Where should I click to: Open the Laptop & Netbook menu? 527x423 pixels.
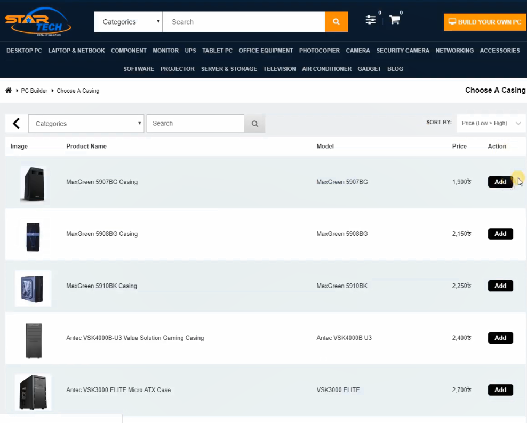pyautogui.click(x=76, y=51)
